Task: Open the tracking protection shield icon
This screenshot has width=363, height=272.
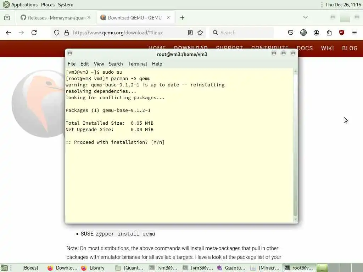Action: pyautogui.click(x=57, y=33)
